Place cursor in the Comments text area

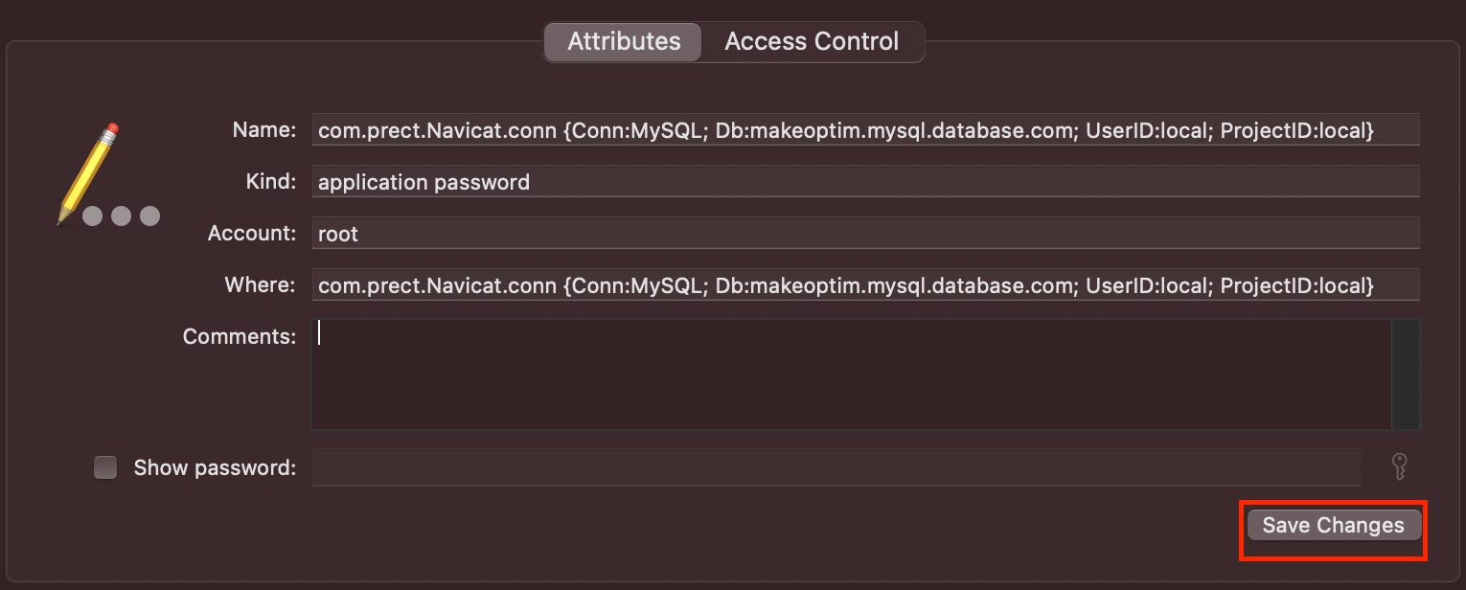coord(851,374)
